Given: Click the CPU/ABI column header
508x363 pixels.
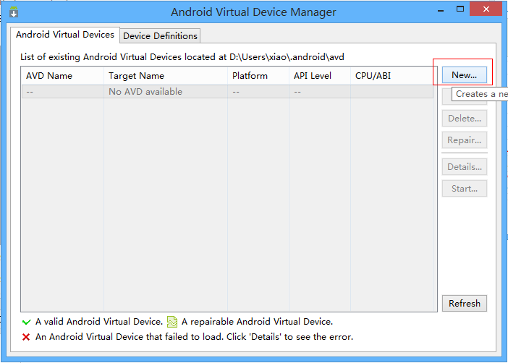Looking at the screenshot, I should (391, 76).
